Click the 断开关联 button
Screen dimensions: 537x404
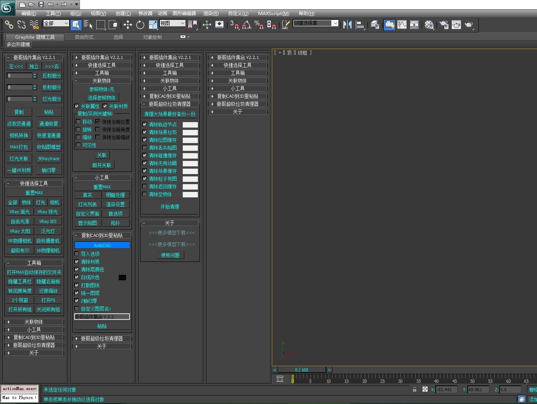(102, 165)
